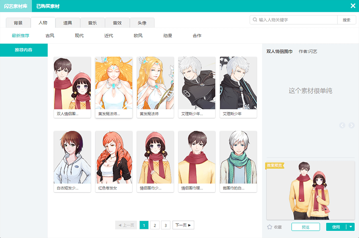Viewport: 359px width, 238px height.
Task: Select the 艾理斯少年... thumbnail
Action: click(197, 87)
